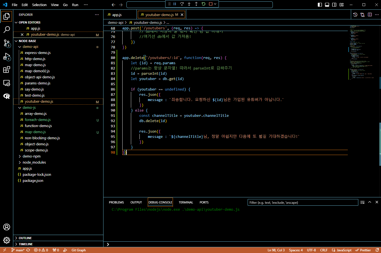Pause the debug session

coord(175,4)
